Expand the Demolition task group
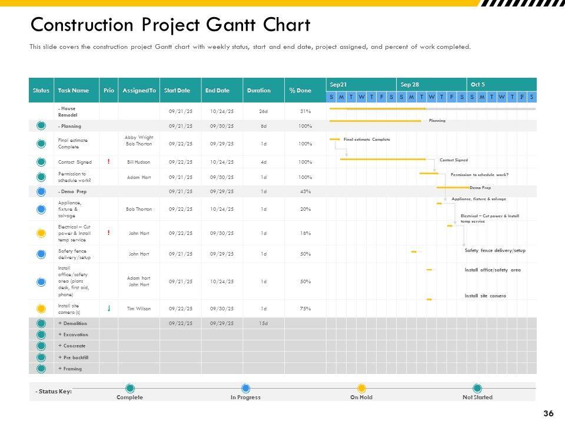 60,323
